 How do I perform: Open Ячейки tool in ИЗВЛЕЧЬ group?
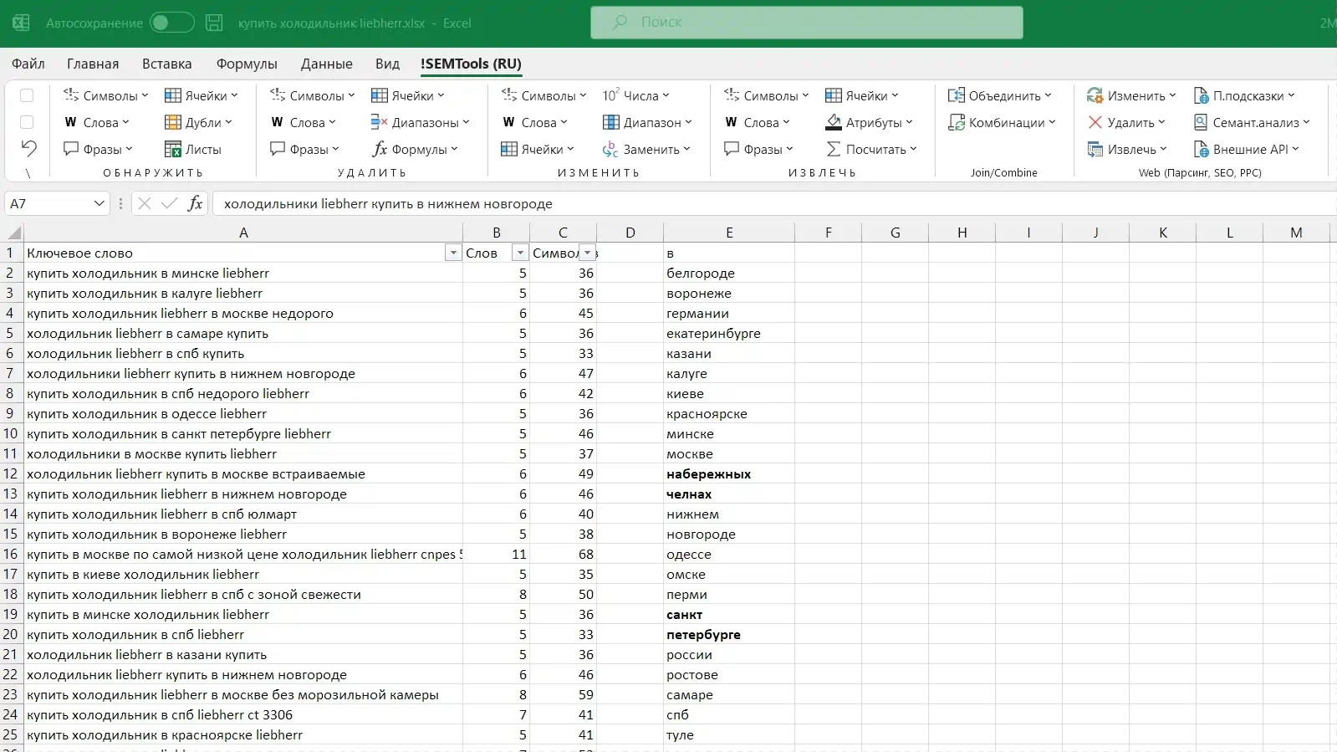coord(862,95)
